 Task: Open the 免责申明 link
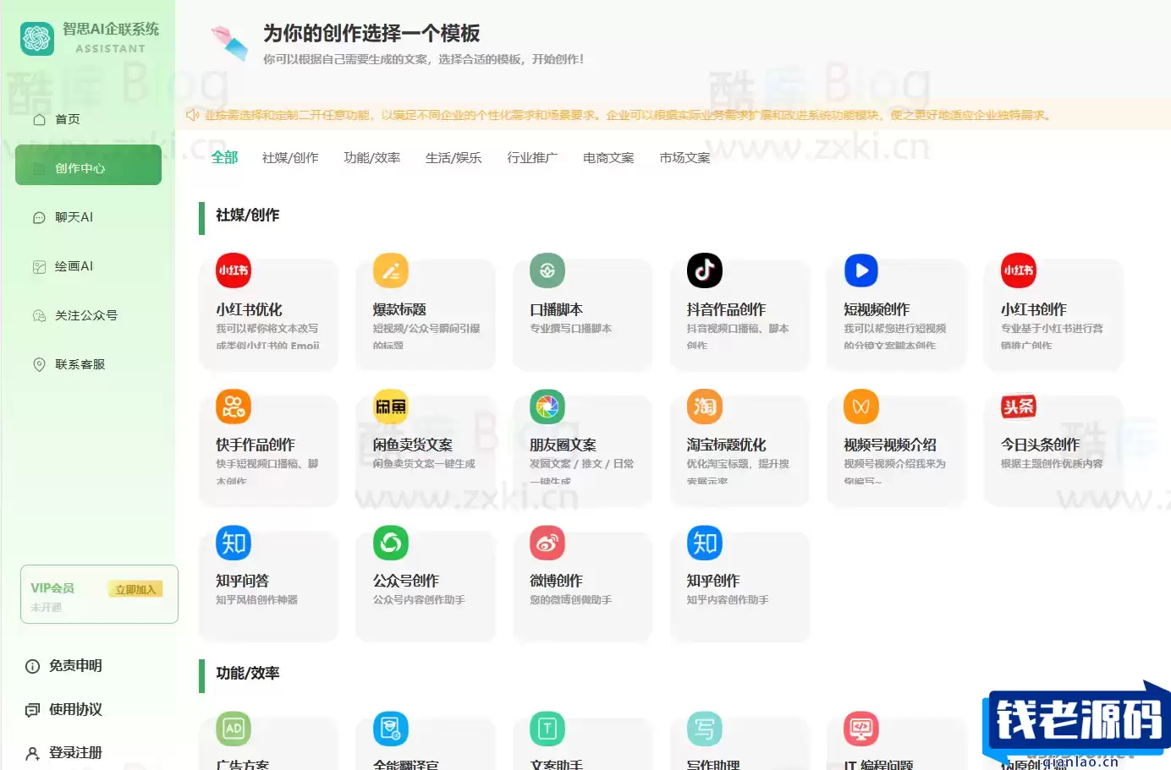[x=75, y=665]
